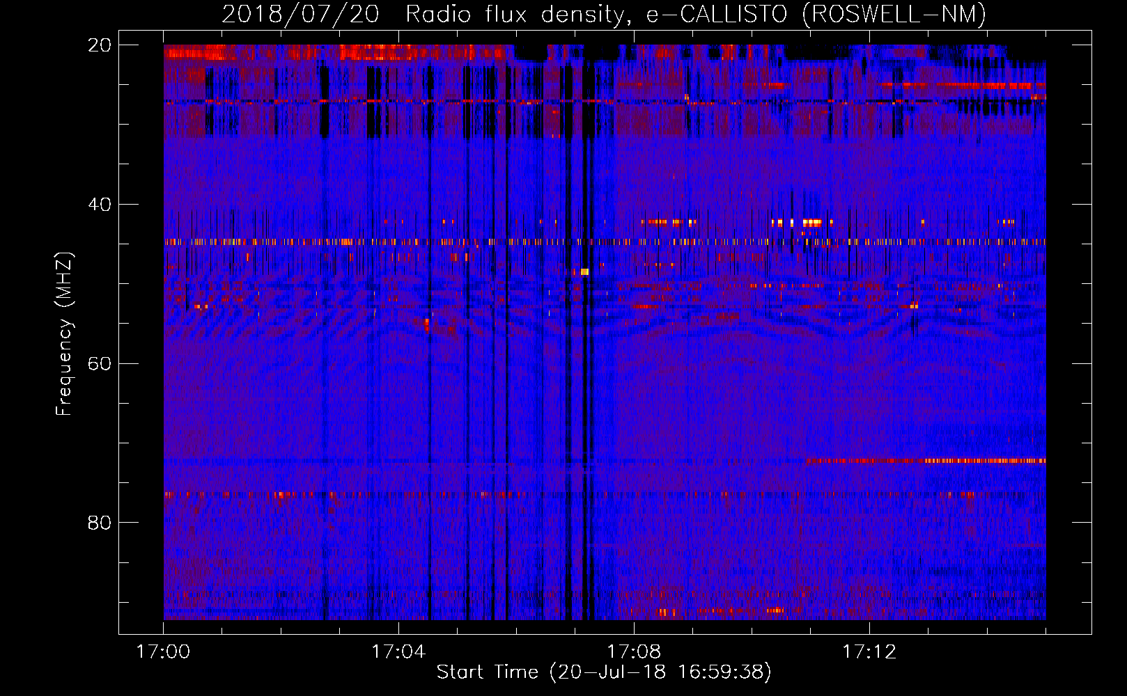Click the 17:08 time tick label
The height and width of the screenshot is (696, 1127).
pyautogui.click(x=634, y=652)
